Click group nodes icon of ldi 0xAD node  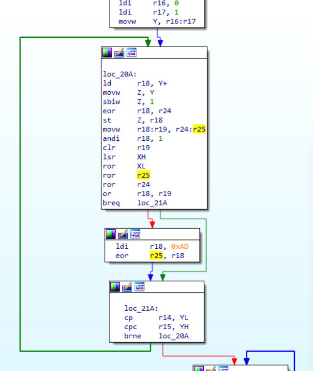click(135, 234)
